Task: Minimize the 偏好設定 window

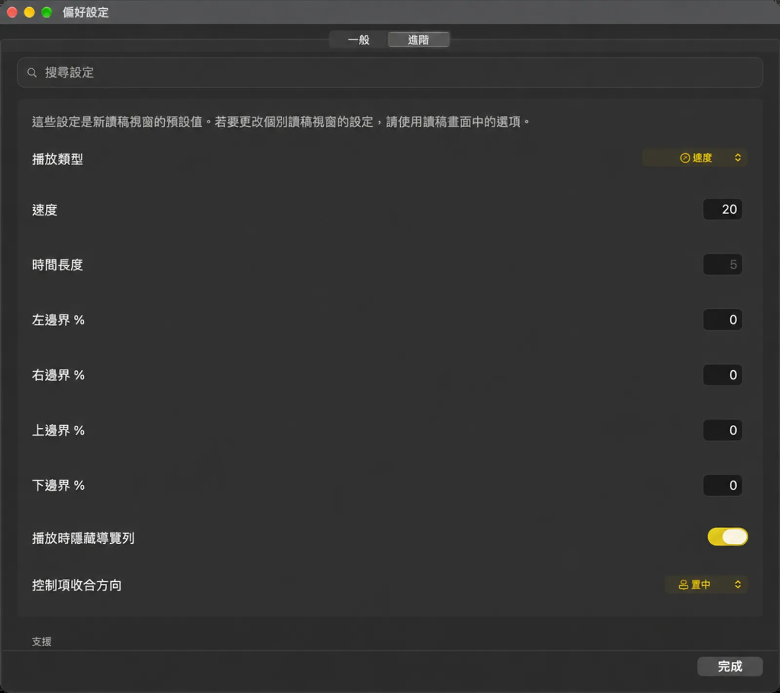Action: 29,12
